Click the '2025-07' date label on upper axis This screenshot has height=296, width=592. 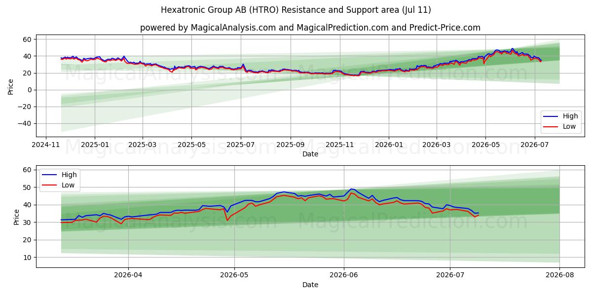tap(240, 145)
